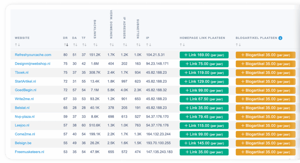This screenshot has width=300, height=163.
Task: Add Link 35.00 for Belstat.nl
Action: point(204,108)
